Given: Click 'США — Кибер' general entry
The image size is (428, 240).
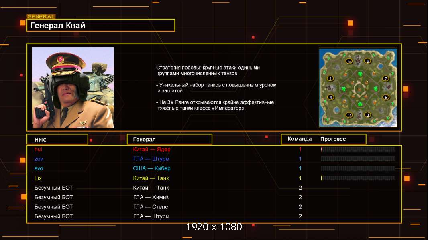Looking at the screenshot, I should pyautogui.click(x=152, y=168).
